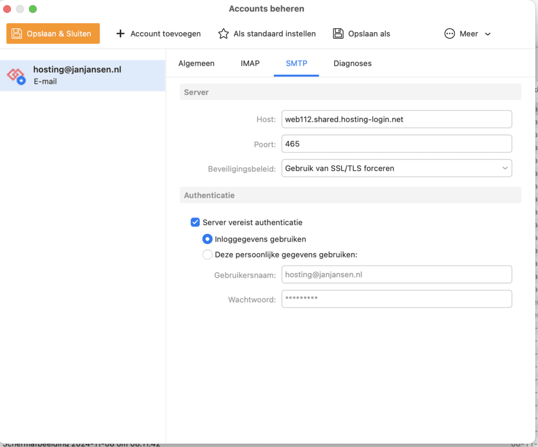Click the star icon for Als standaard instellen

[x=223, y=34]
